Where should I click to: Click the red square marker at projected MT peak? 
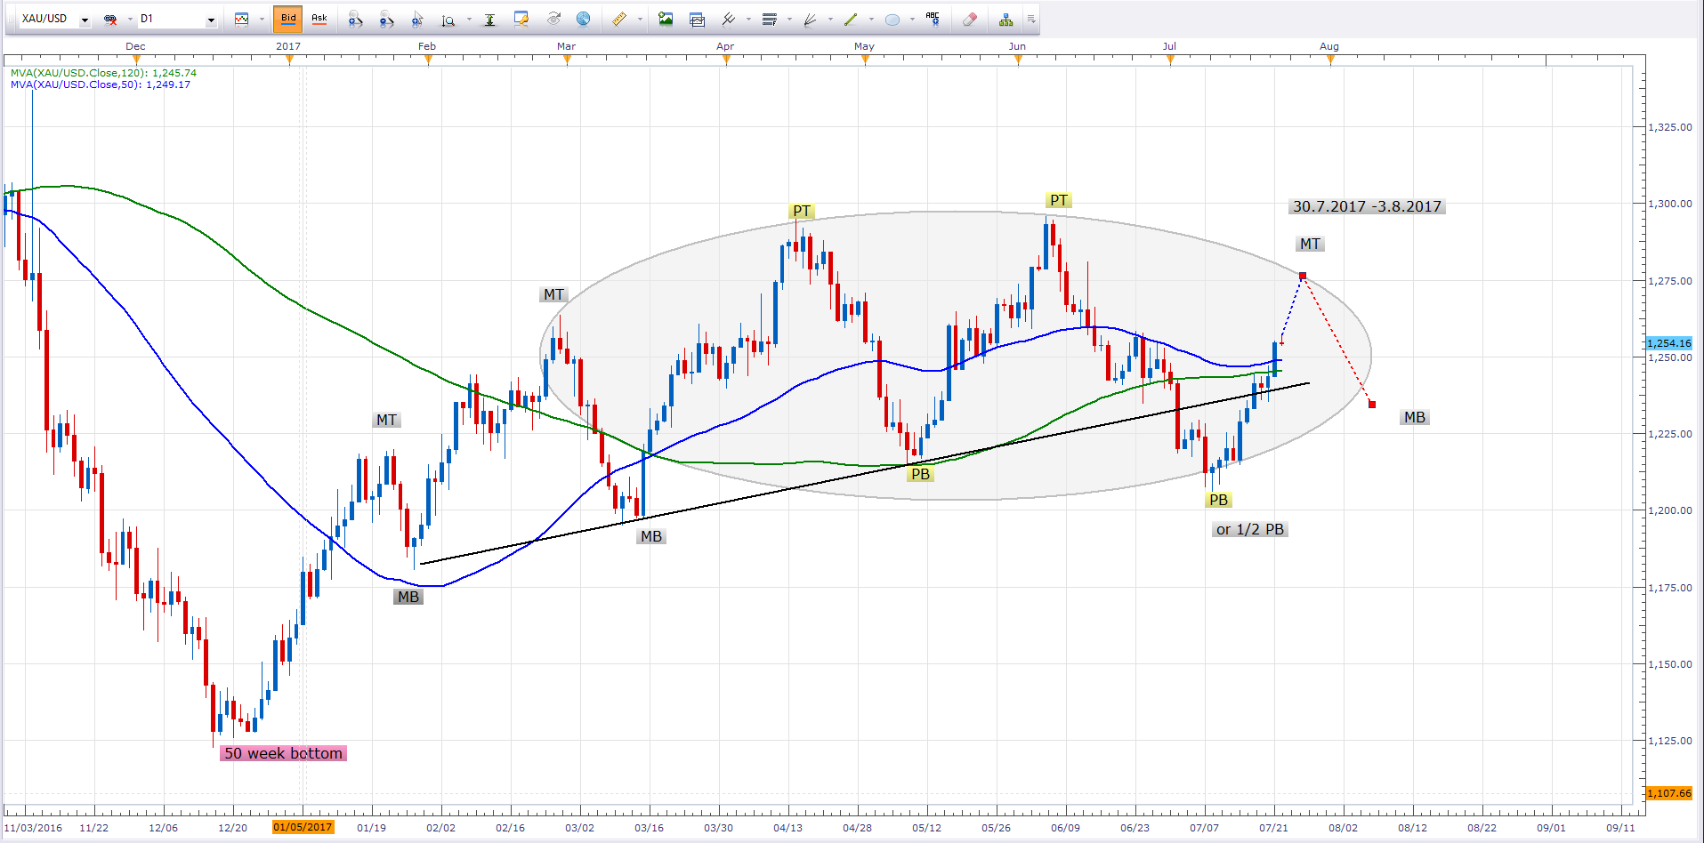tap(1303, 276)
